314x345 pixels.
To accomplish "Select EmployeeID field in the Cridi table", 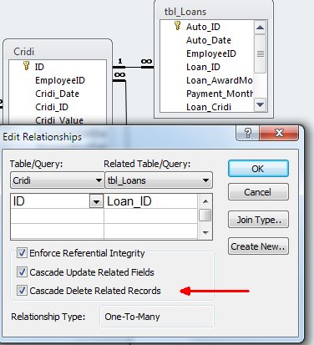I will pyautogui.click(x=60, y=80).
